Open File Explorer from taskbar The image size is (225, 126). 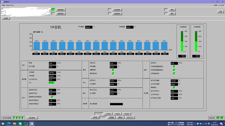coord(15,123)
